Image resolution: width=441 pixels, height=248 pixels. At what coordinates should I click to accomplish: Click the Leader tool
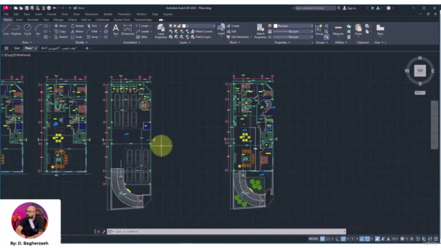(143, 32)
